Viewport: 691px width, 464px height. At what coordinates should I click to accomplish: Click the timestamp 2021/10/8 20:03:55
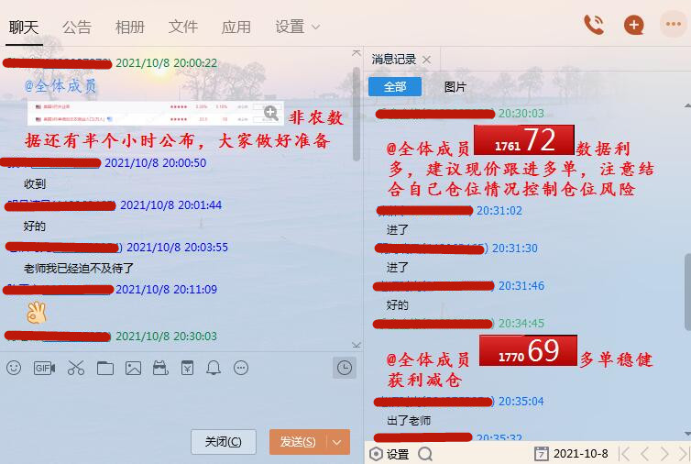(177, 247)
